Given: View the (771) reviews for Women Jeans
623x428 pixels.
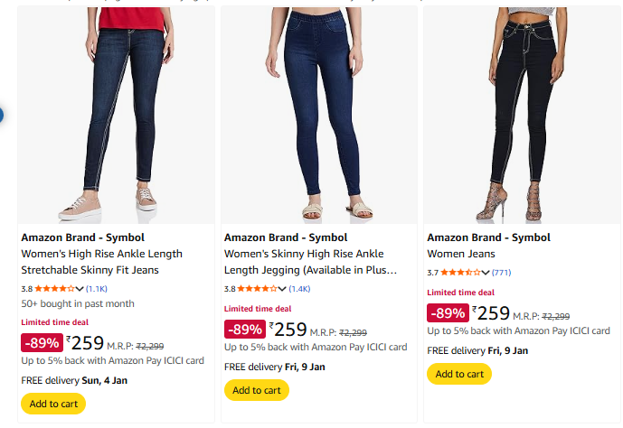Looking at the screenshot, I should tap(502, 273).
